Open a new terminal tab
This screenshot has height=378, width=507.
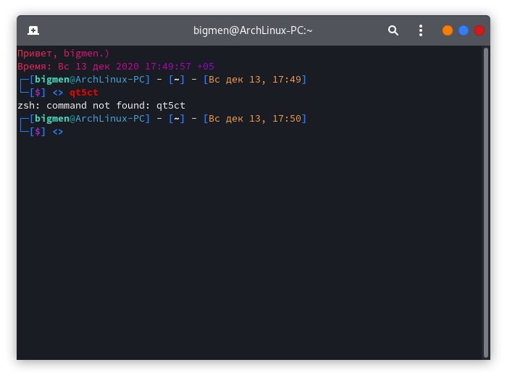pos(33,30)
